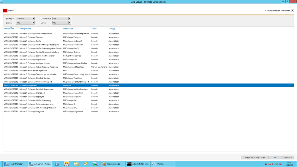The image size is (297, 167).
Task: Sort list by Status column header
Action: (x=94, y=29)
